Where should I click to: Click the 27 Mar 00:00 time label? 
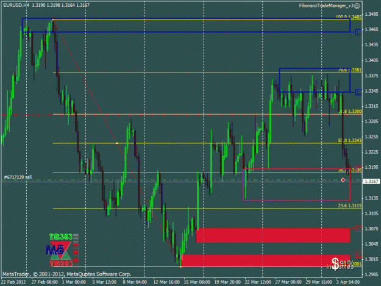pos(288,282)
